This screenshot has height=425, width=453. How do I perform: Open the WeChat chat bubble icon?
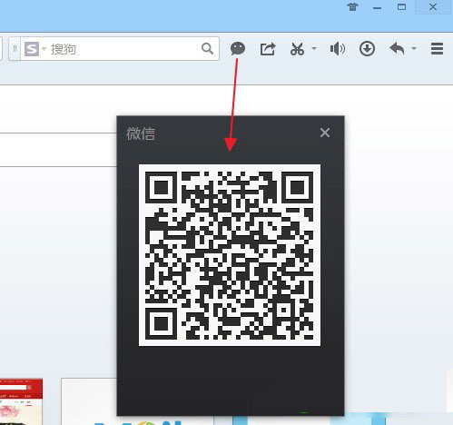238,48
